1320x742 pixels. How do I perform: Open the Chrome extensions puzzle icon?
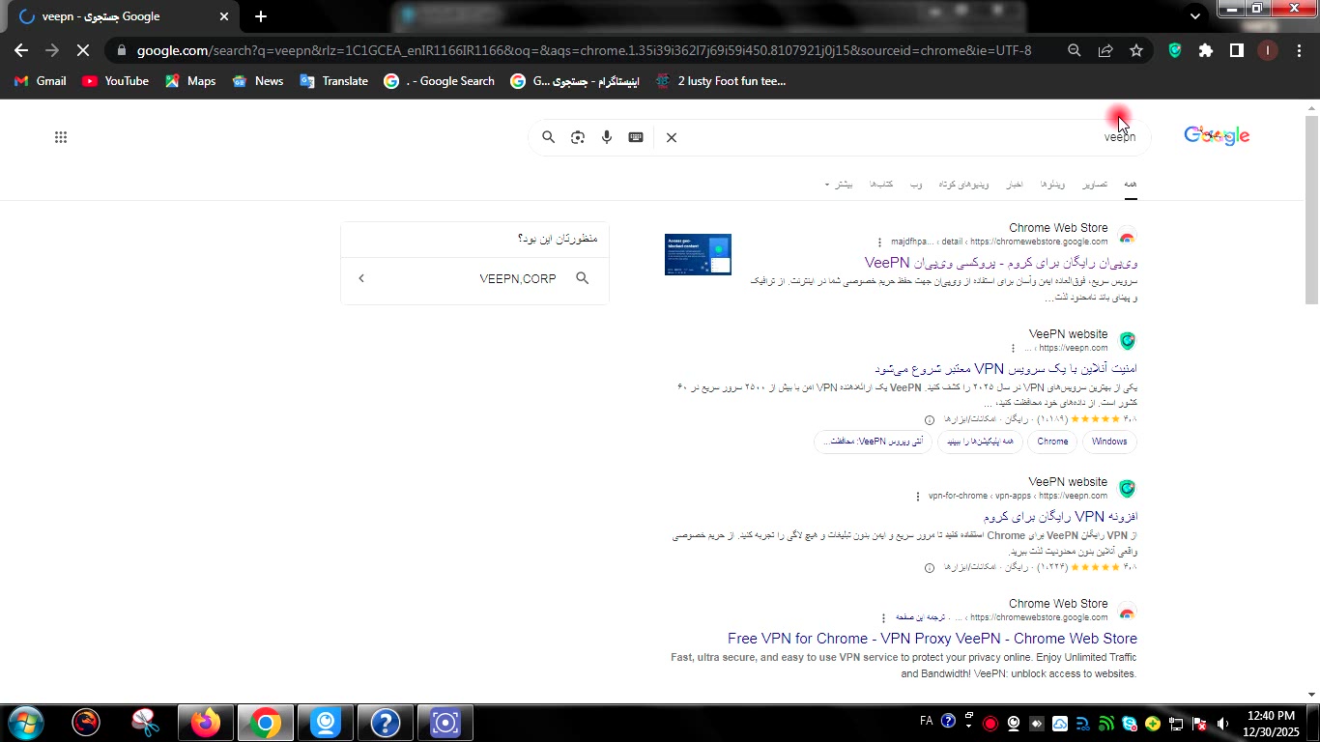1205,50
